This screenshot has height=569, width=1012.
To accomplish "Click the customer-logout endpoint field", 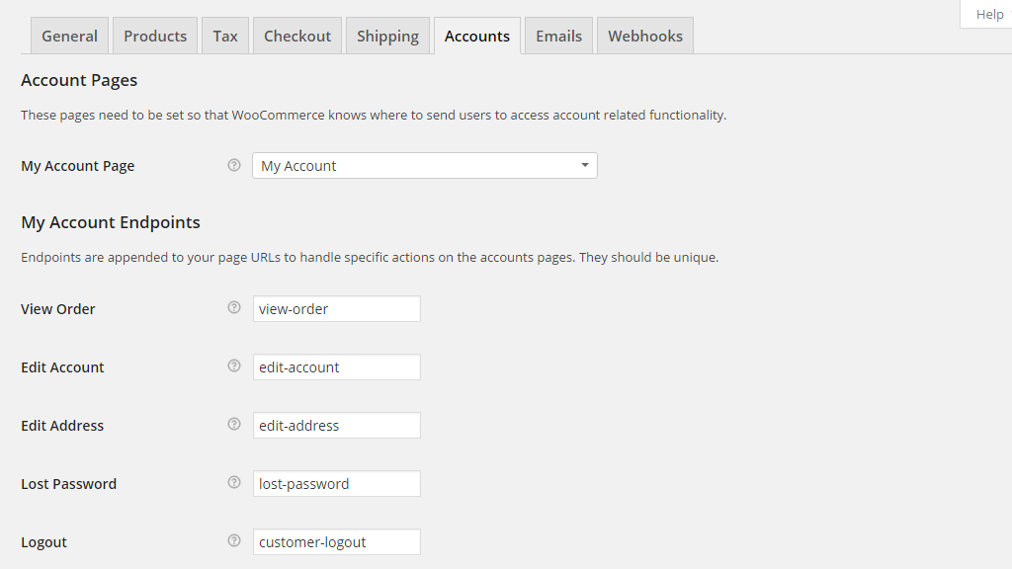I will 337,541.
